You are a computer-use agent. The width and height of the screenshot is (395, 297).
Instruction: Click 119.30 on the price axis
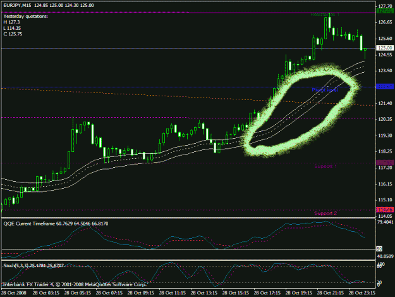[x=385, y=136]
